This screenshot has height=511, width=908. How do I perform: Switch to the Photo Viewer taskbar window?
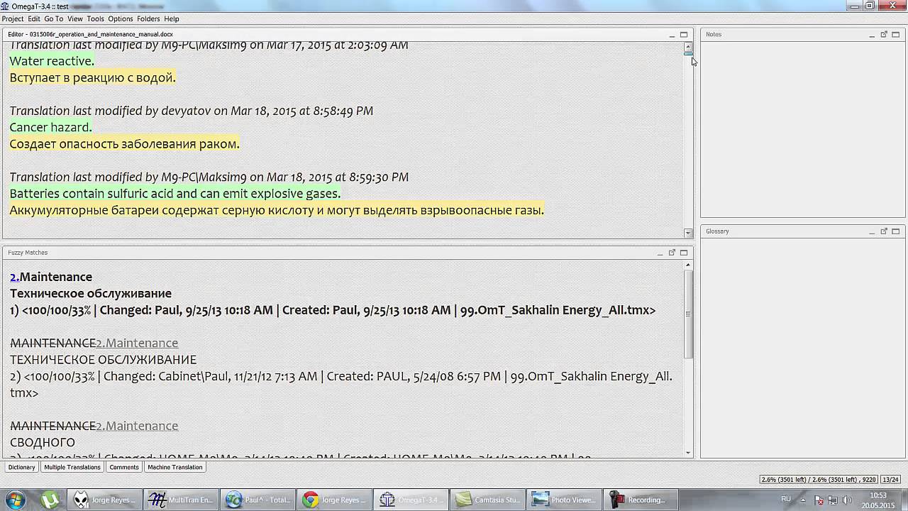[x=564, y=500]
